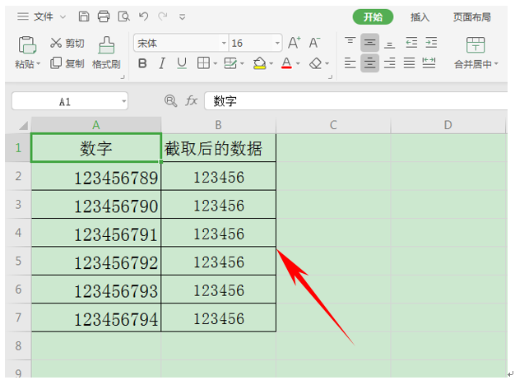Align text right
This screenshot has height=380, width=515.
coord(389,63)
